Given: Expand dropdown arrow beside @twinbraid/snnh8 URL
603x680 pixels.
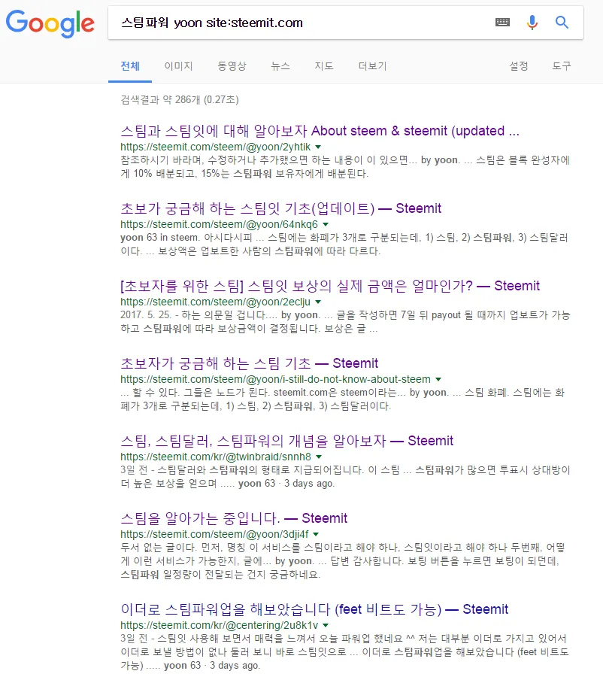Looking at the screenshot, I should click(x=319, y=457).
